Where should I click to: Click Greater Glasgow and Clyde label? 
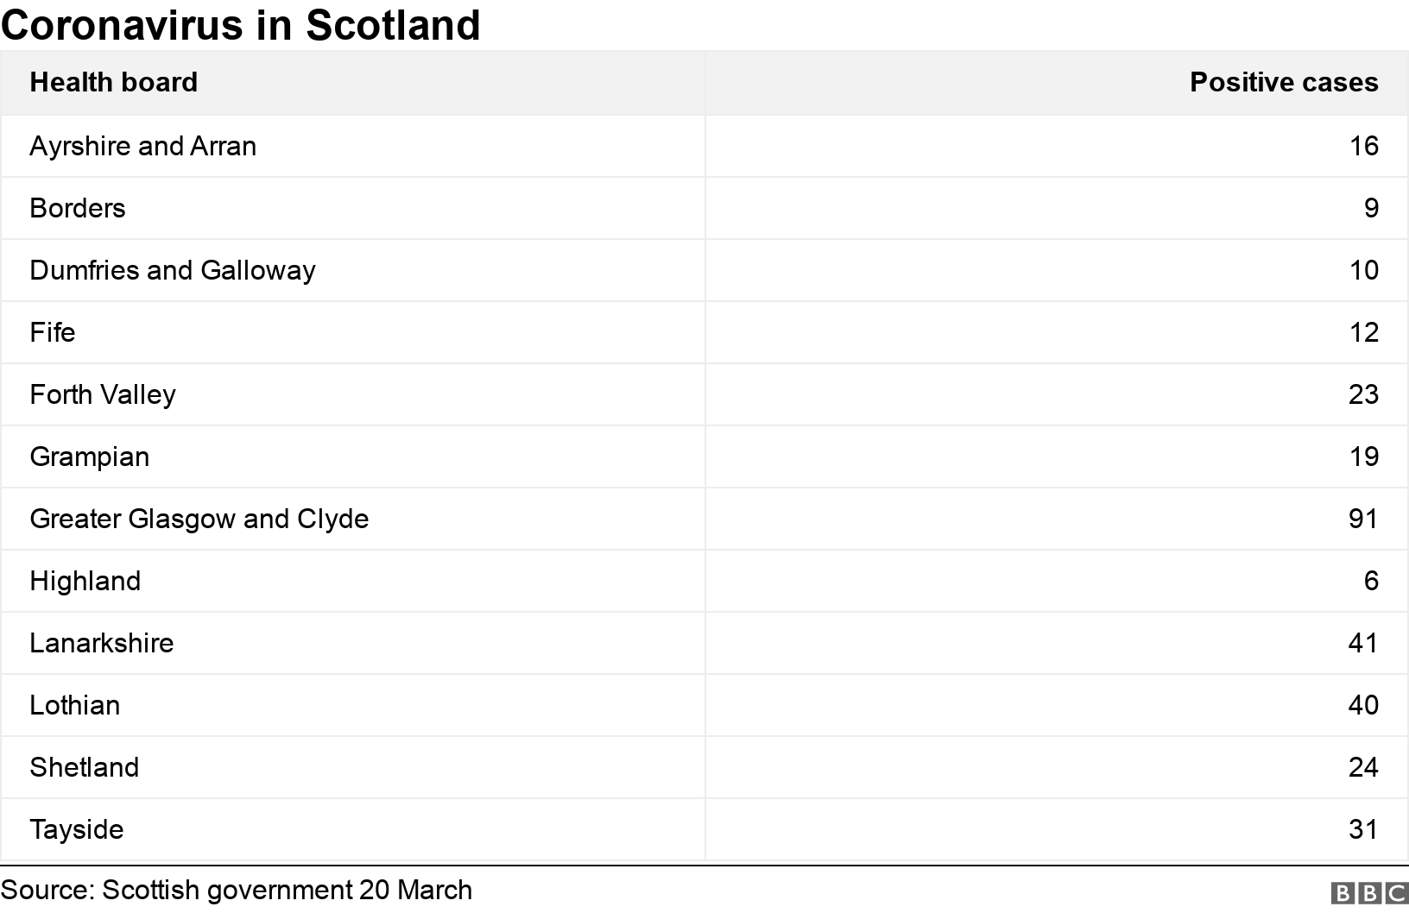click(x=199, y=519)
